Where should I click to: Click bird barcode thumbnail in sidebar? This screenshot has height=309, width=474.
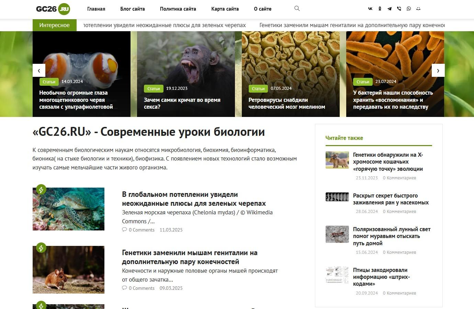[337, 275]
